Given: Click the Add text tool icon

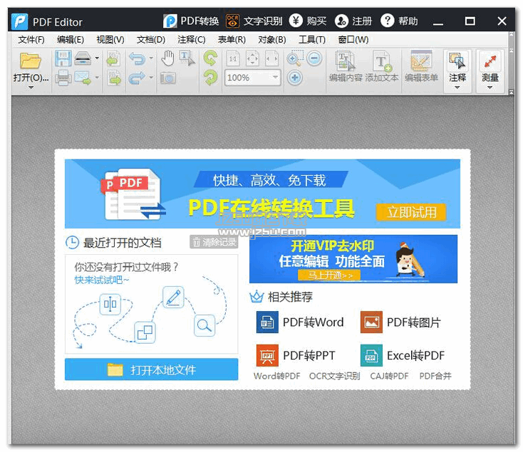Looking at the screenshot, I should [x=382, y=61].
